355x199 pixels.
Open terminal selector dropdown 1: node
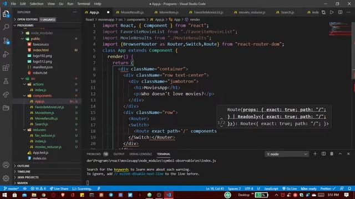[287, 154]
